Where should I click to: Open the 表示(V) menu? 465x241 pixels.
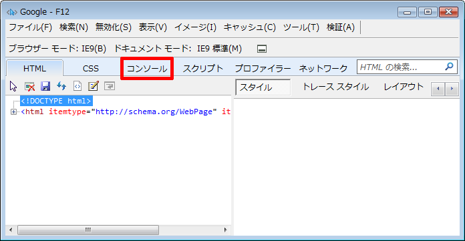point(153,27)
